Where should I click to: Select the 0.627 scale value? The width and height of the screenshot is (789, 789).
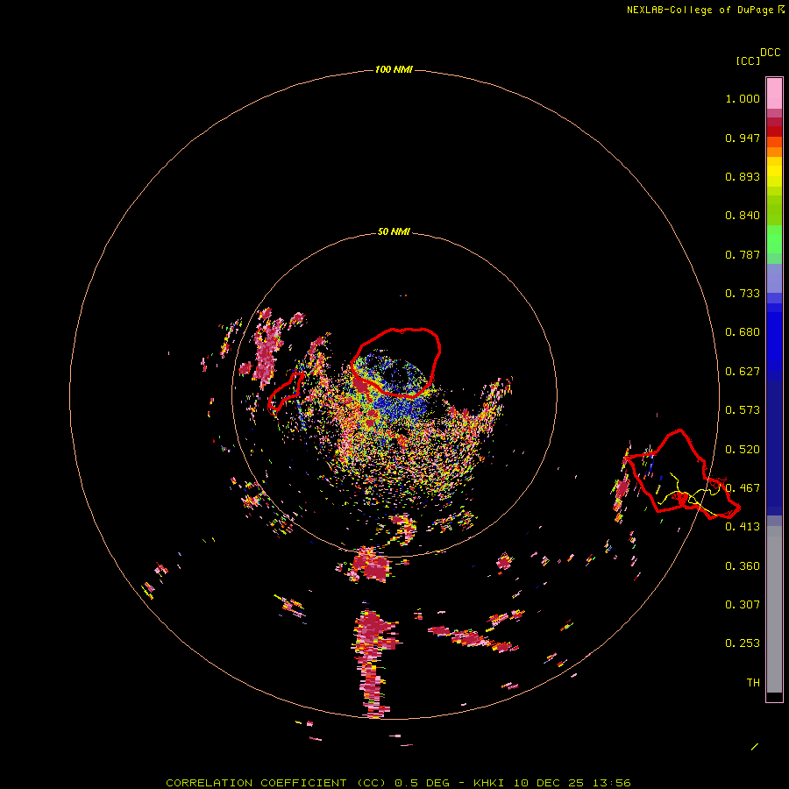pos(743,372)
